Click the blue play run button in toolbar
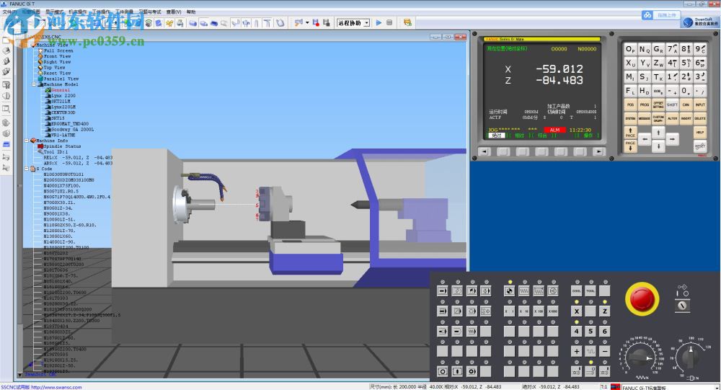 (379, 22)
